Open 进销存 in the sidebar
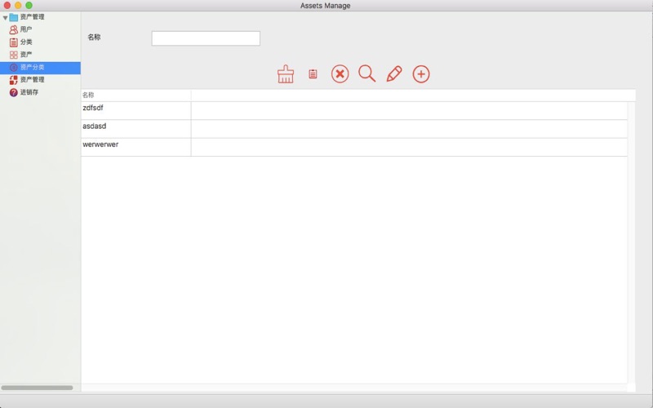653x408 pixels. (29, 93)
